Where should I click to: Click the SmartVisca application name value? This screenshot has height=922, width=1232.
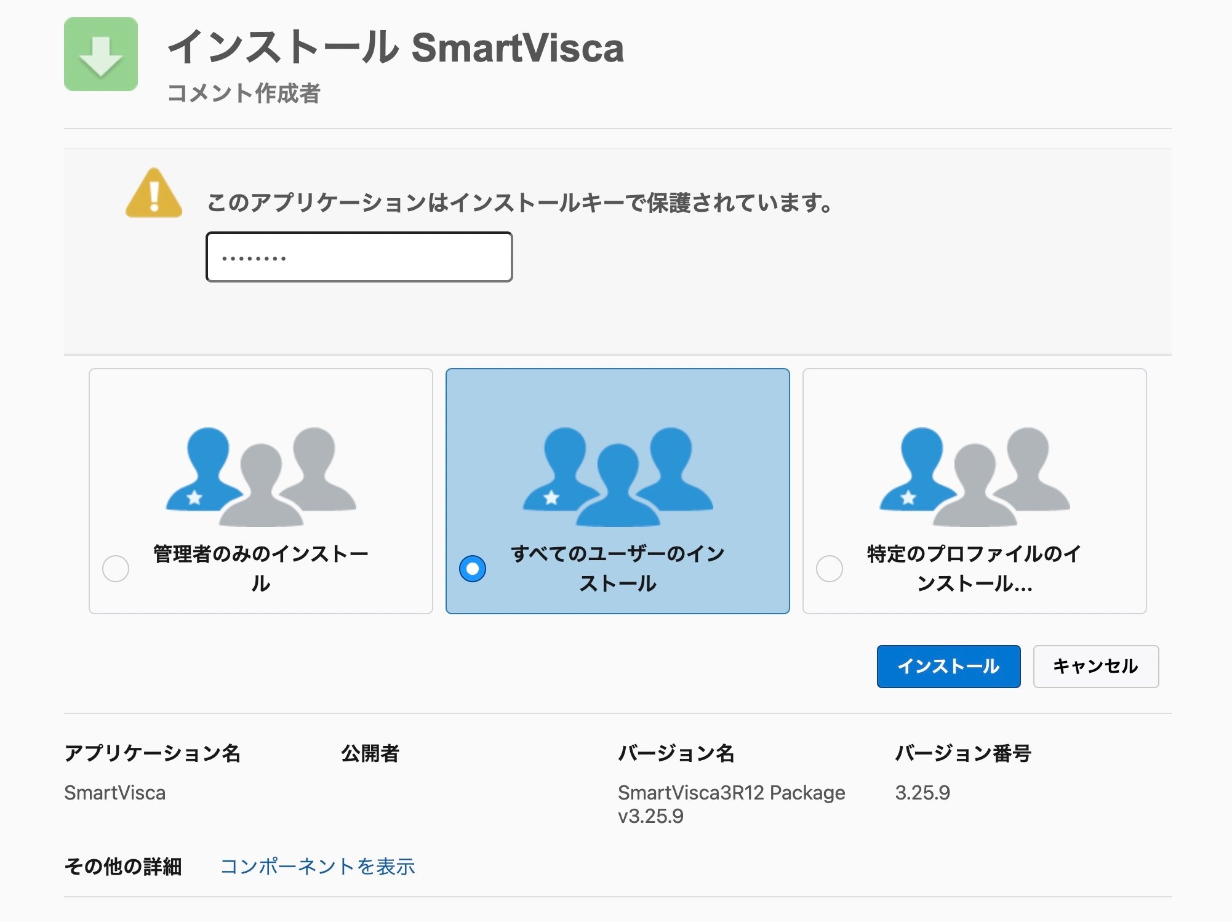(115, 793)
